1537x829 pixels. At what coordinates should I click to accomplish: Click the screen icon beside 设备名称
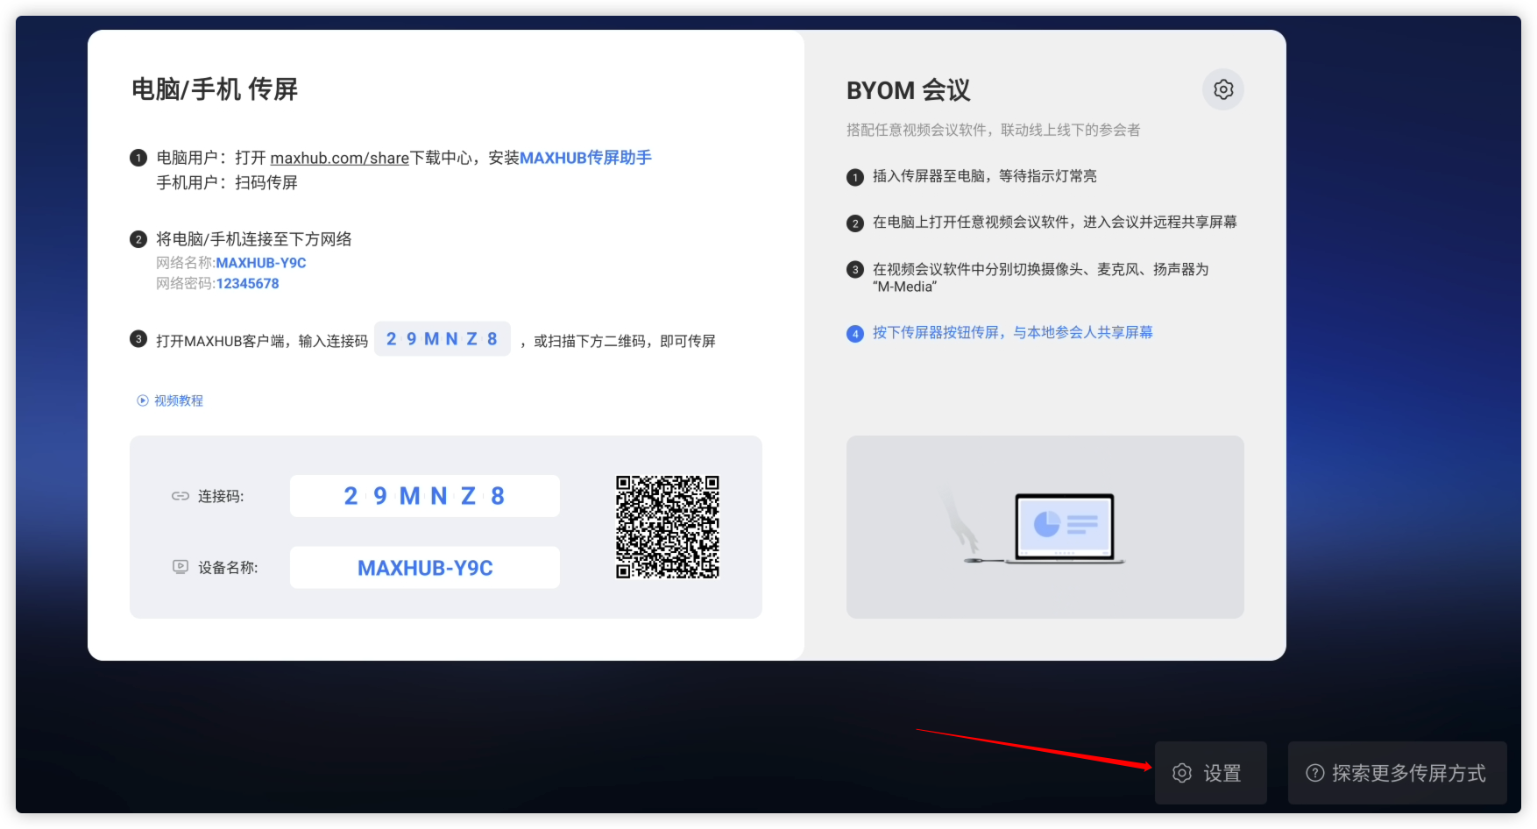[x=181, y=567]
